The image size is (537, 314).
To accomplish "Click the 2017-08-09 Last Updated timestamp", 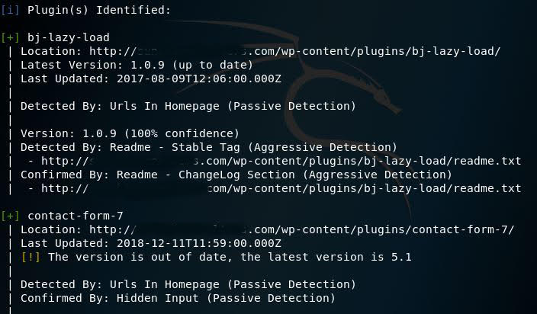I will (x=198, y=78).
